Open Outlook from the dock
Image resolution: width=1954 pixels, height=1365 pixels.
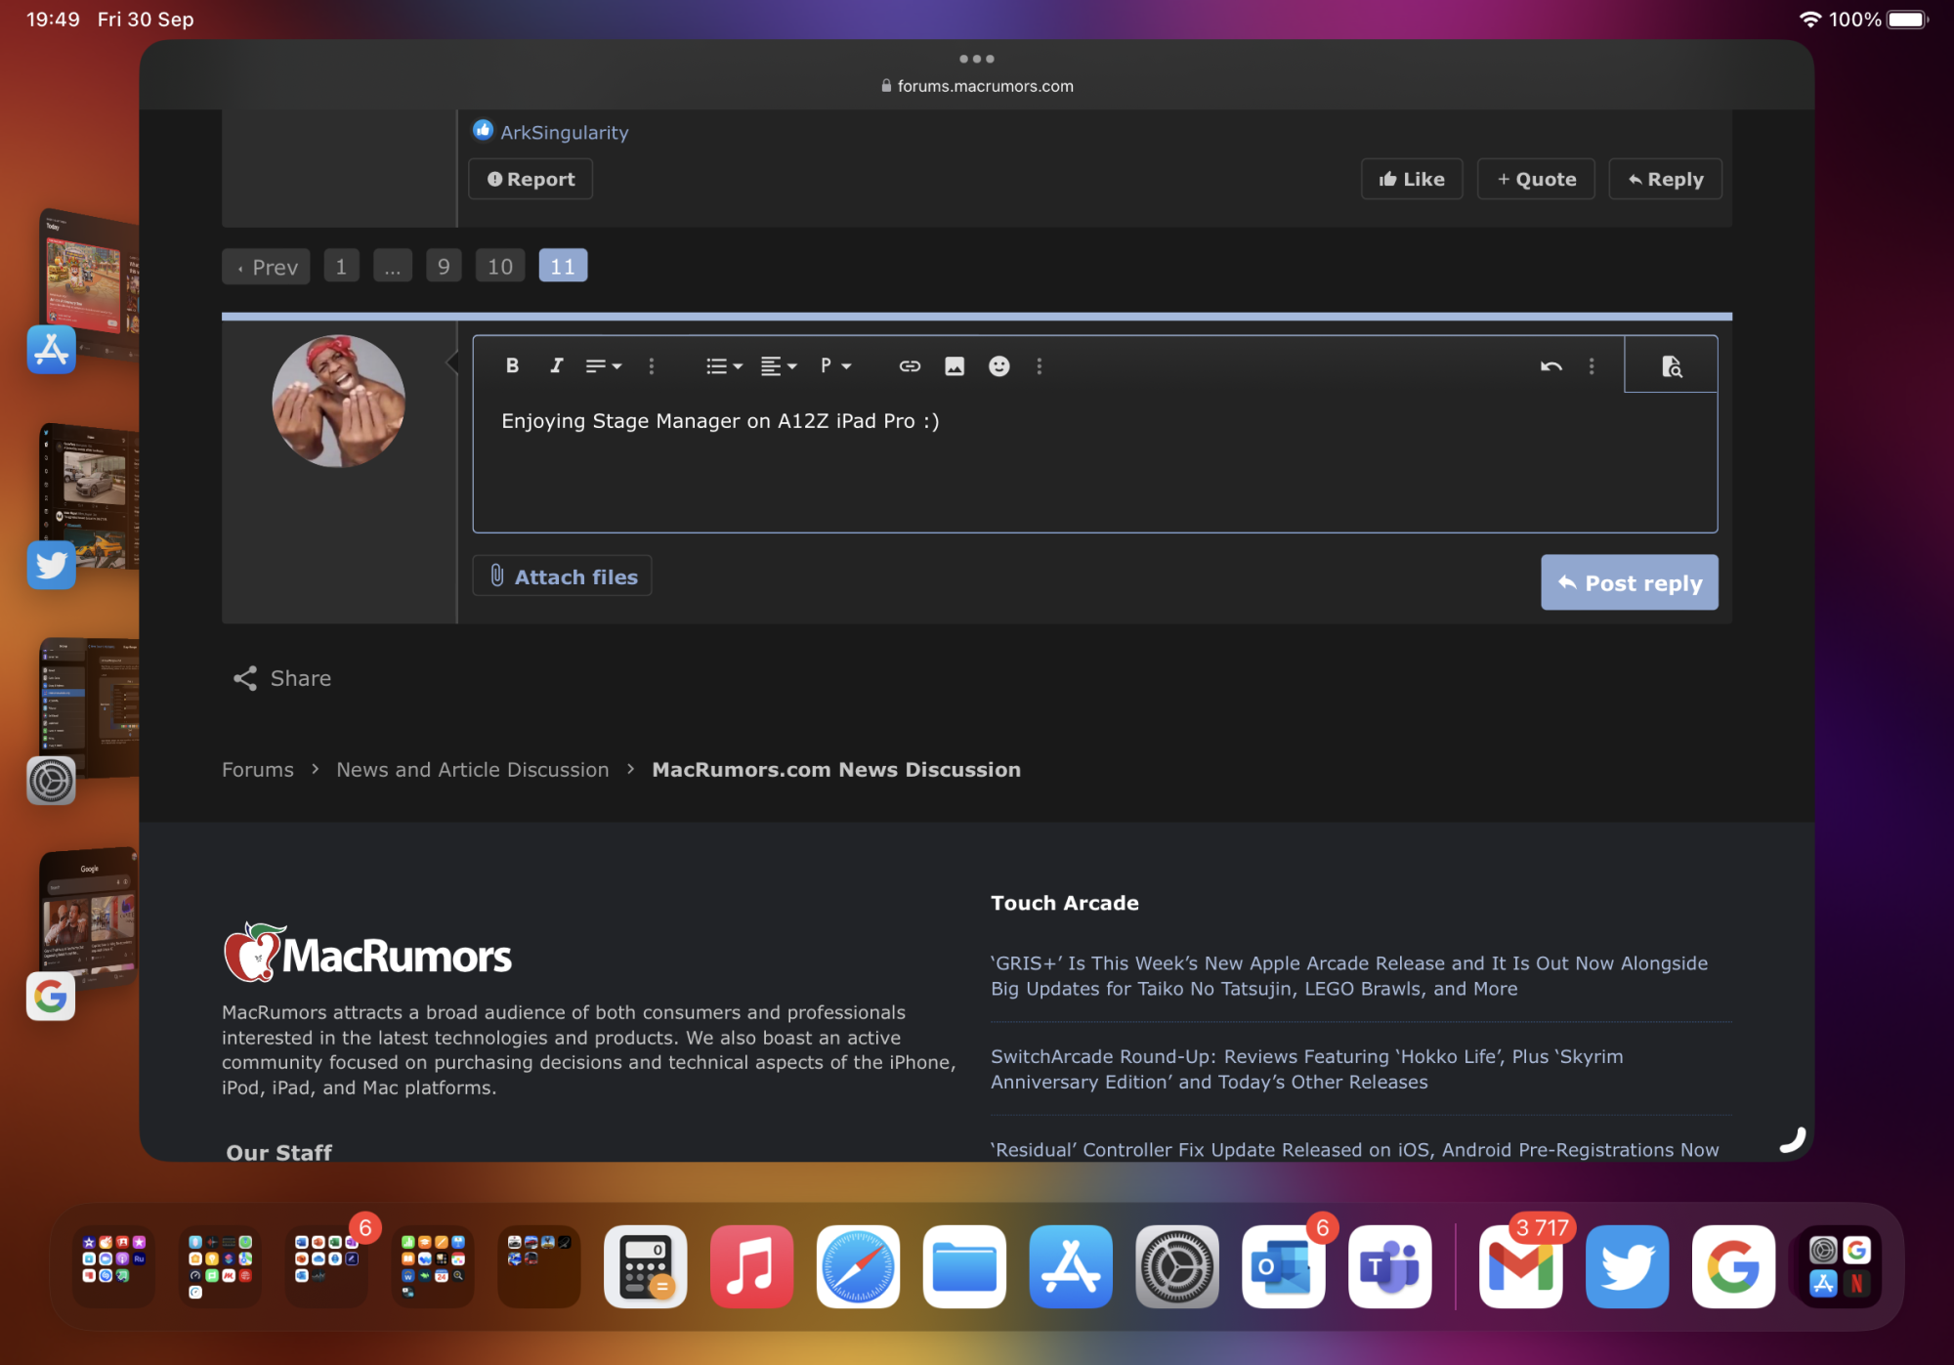tap(1284, 1266)
